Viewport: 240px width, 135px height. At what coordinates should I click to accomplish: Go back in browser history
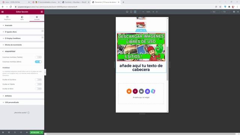3,7
